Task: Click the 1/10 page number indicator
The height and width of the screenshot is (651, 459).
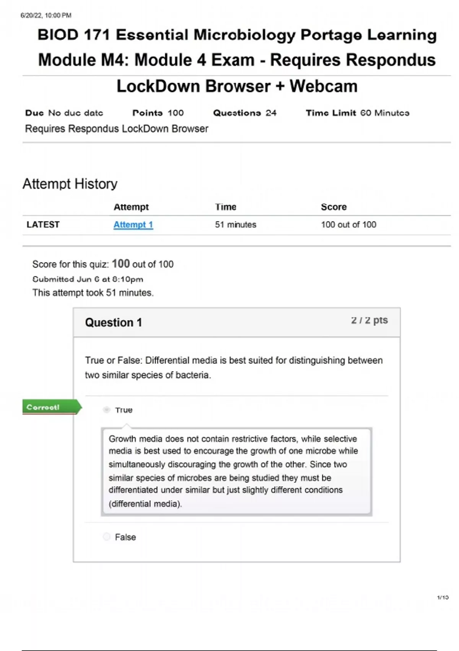Action: [x=443, y=597]
